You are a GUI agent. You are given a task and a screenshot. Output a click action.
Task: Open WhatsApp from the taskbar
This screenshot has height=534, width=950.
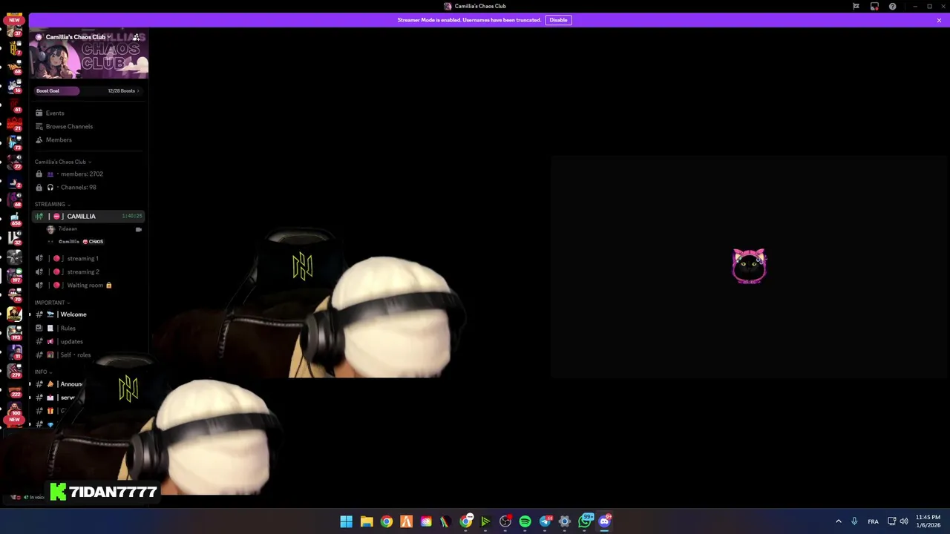[586, 521]
